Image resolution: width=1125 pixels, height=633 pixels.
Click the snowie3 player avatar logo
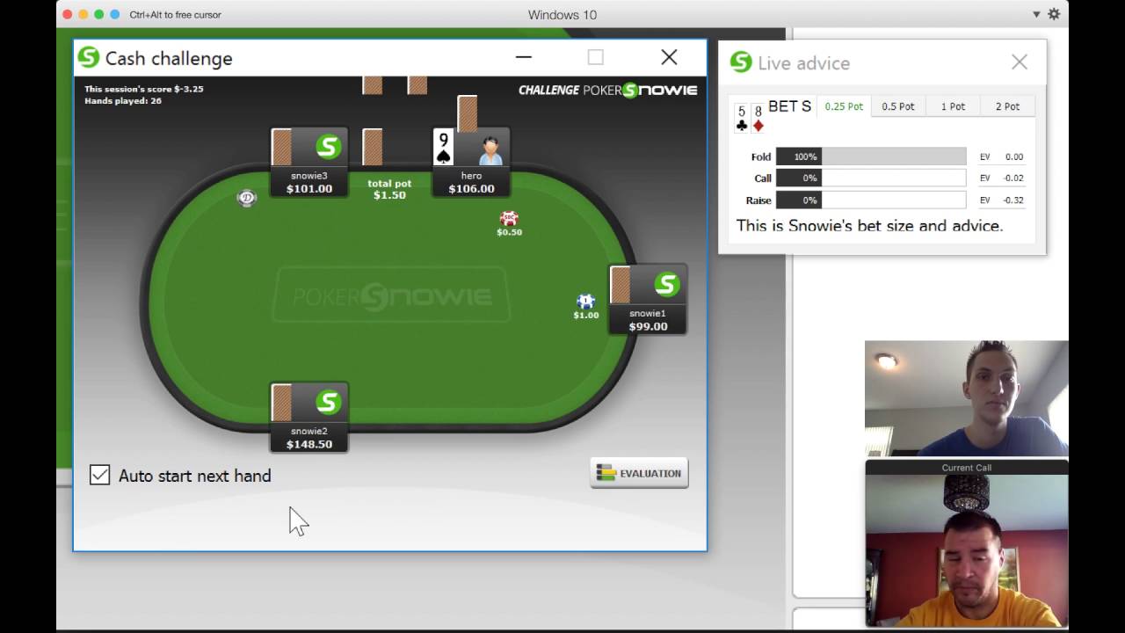coord(328,147)
